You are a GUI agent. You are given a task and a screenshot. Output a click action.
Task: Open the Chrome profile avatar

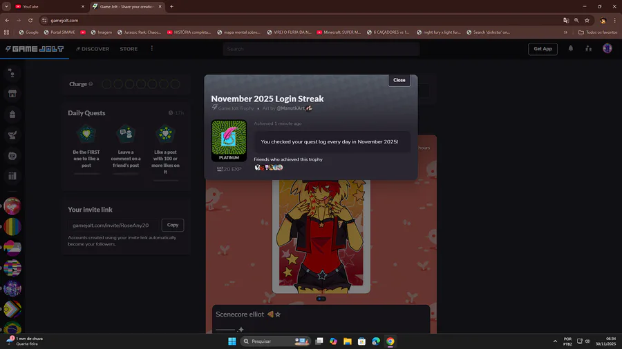603,20
